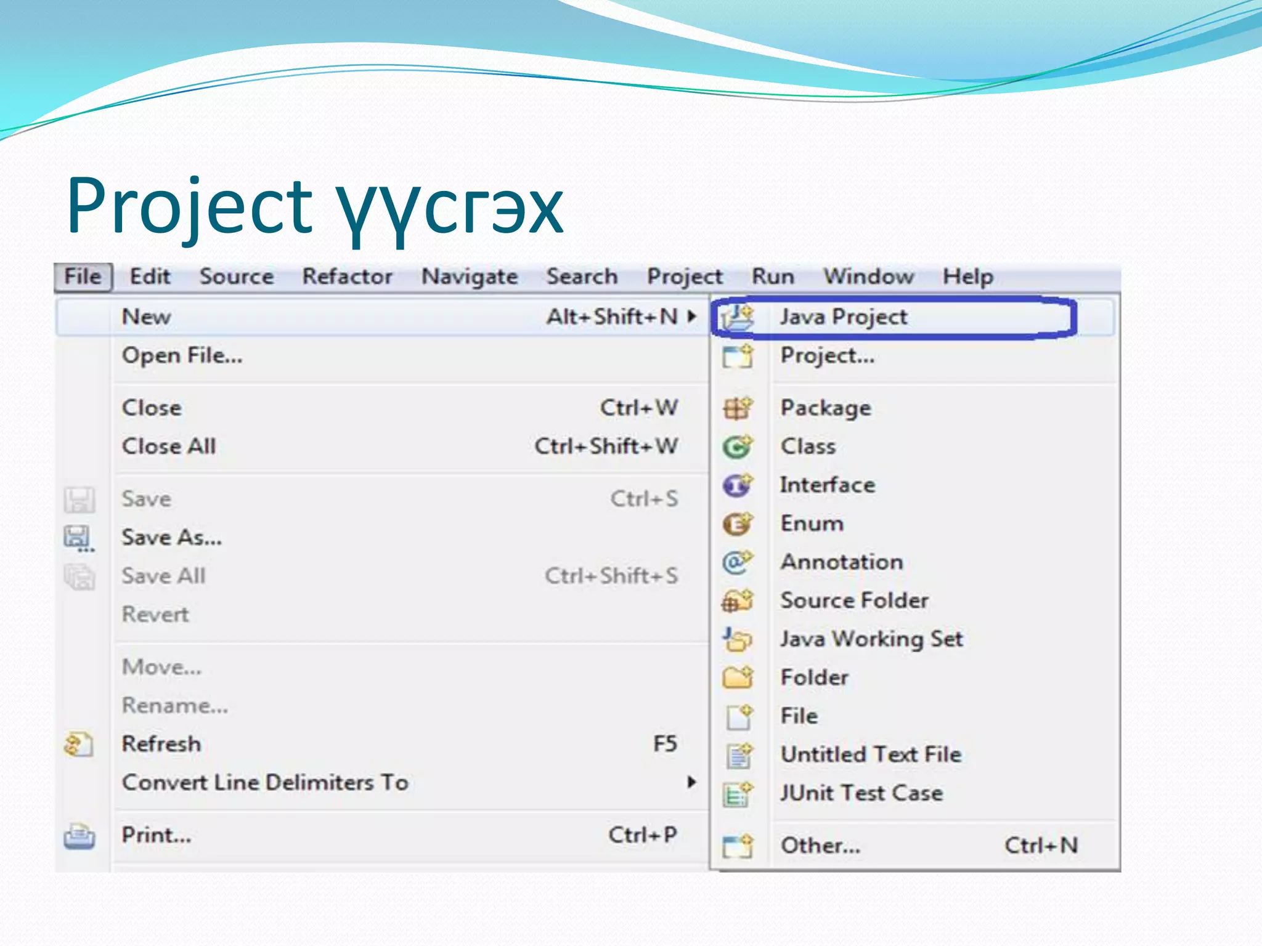1262x946 pixels.
Task: Click the Refresh icon in File menu
Action: click(79, 744)
